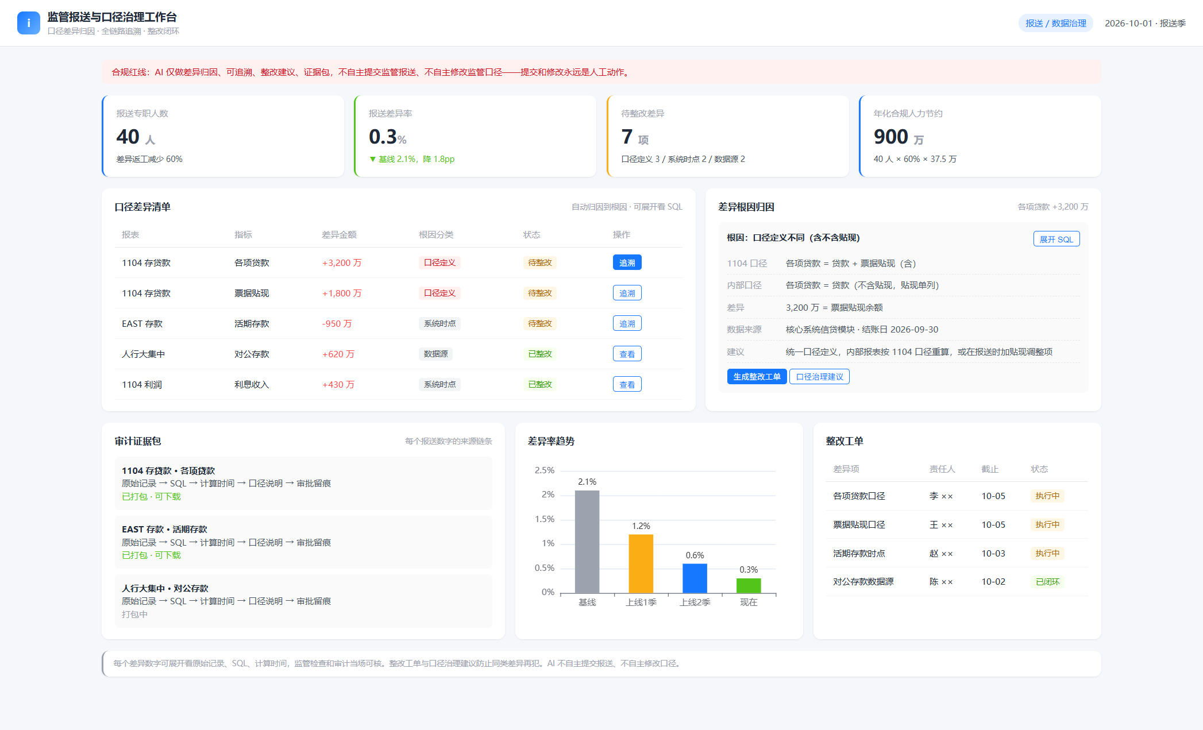Click 待整改 status in 活期存款 row
The width and height of the screenshot is (1203, 730).
[539, 323]
